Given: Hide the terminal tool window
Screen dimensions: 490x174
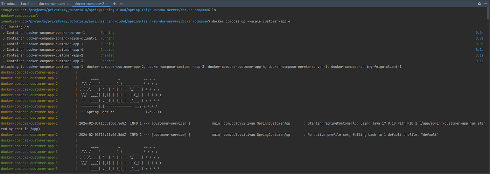Looking at the screenshot, I should [485, 4].
